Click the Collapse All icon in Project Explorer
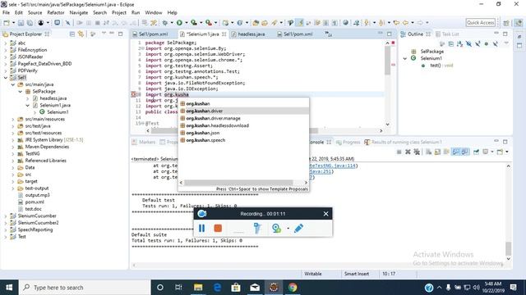Image resolution: width=526 pixels, height=295 pixels. (72, 34)
